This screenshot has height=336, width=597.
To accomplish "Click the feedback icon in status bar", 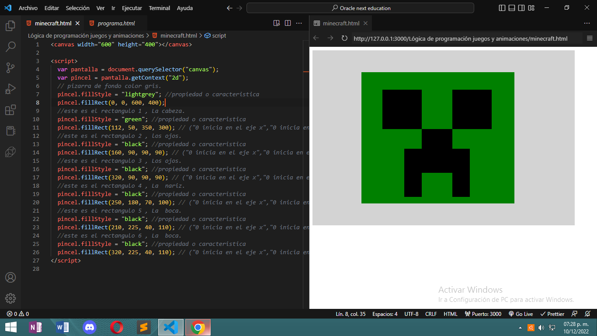I will click(575, 314).
